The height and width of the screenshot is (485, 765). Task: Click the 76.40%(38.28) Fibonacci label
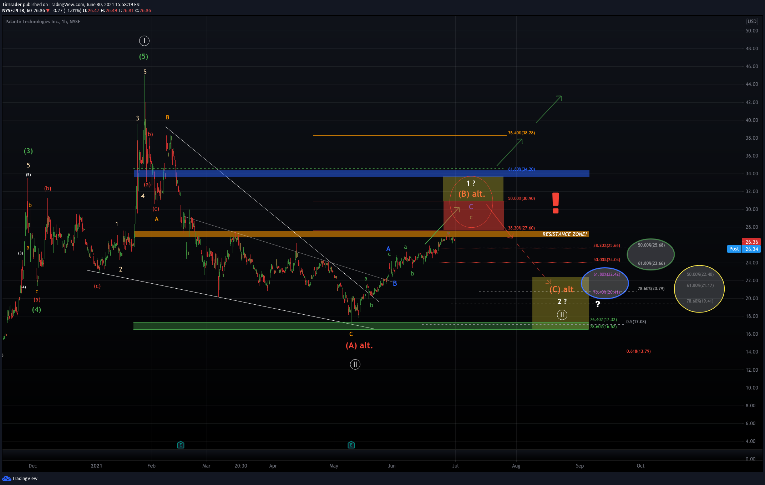(x=521, y=133)
